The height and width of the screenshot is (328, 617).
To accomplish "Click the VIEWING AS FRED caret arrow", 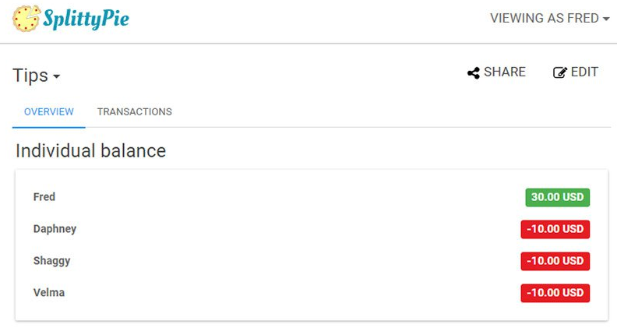I will [x=606, y=19].
